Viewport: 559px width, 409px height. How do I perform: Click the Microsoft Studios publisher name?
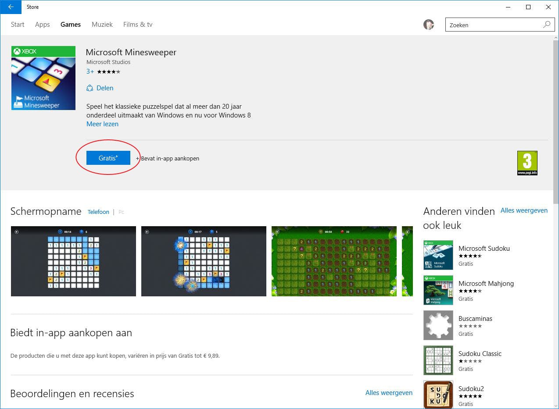click(x=108, y=62)
